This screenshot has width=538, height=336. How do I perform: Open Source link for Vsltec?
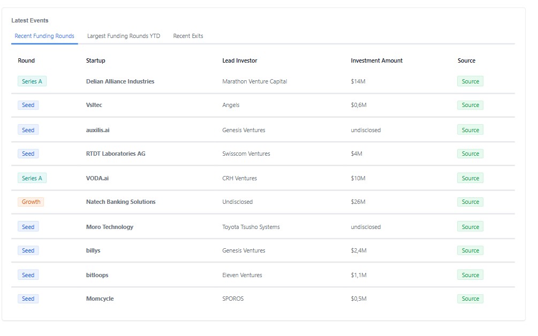(x=470, y=105)
